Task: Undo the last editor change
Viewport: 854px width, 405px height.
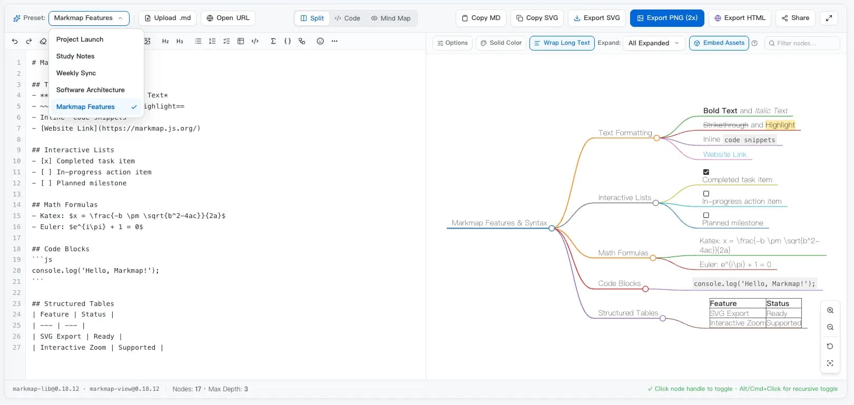Action: pyautogui.click(x=15, y=41)
